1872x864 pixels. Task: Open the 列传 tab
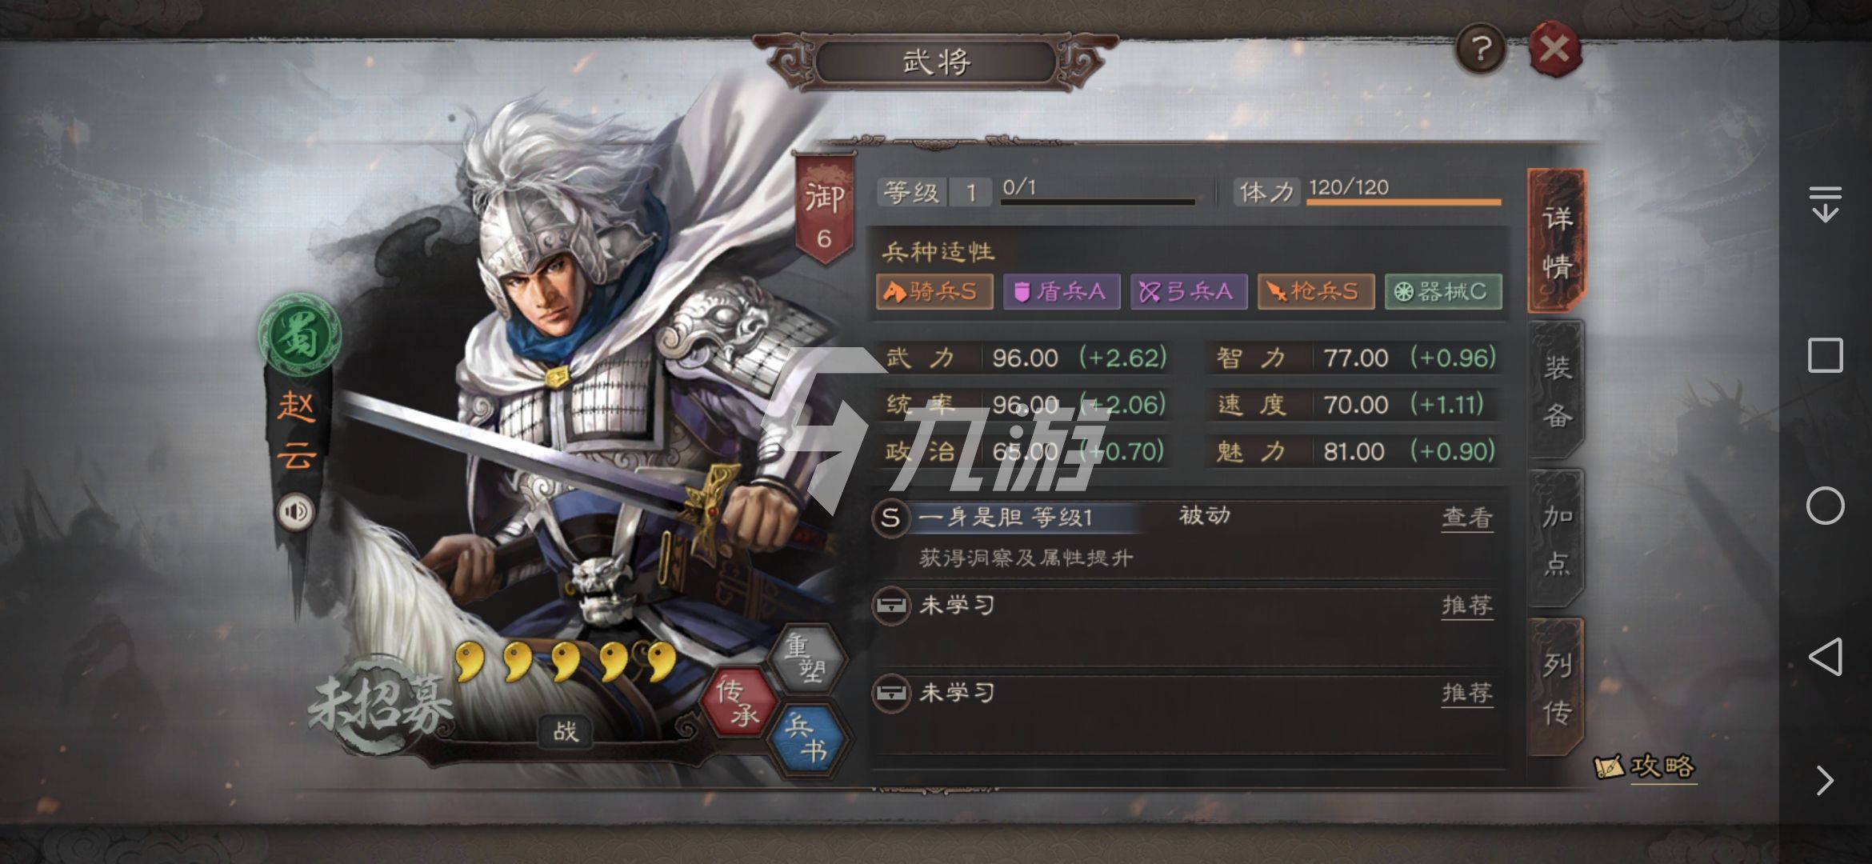click(1556, 687)
